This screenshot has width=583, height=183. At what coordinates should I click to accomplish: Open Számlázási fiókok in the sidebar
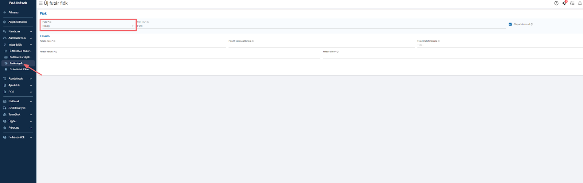point(19,69)
